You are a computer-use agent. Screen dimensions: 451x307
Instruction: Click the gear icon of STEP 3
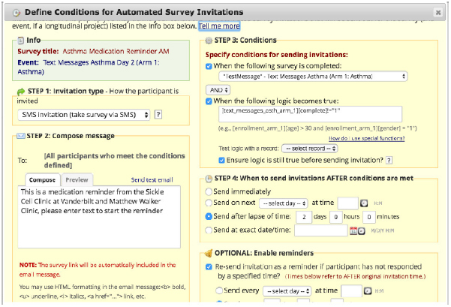[209, 41]
